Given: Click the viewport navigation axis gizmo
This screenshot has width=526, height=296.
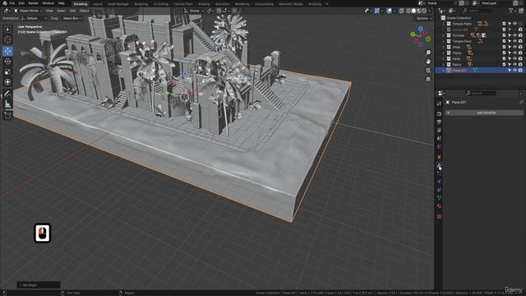Looking at the screenshot, I should pyautogui.click(x=420, y=36).
